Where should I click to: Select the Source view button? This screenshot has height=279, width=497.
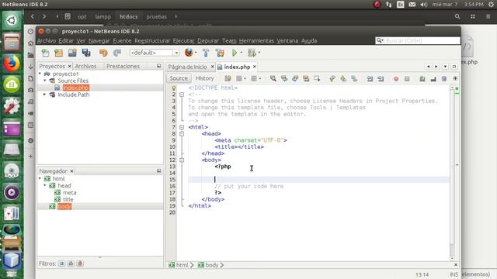pos(179,78)
